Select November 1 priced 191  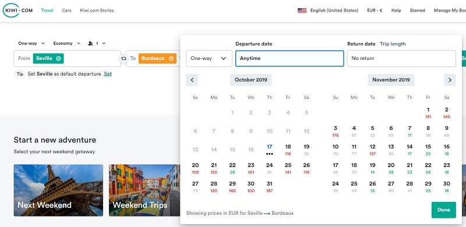tap(428, 112)
